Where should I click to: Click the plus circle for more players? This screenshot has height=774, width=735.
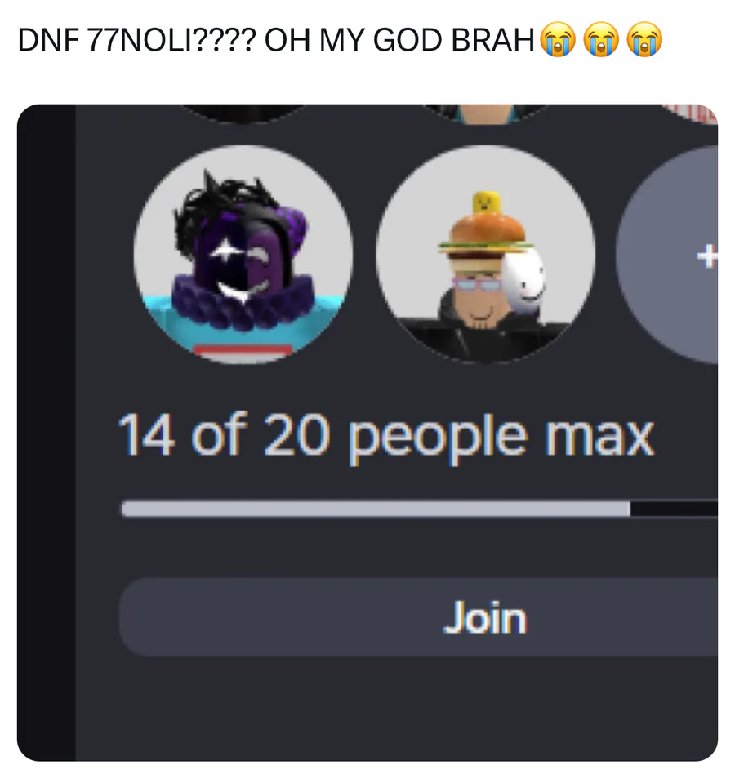click(x=668, y=256)
